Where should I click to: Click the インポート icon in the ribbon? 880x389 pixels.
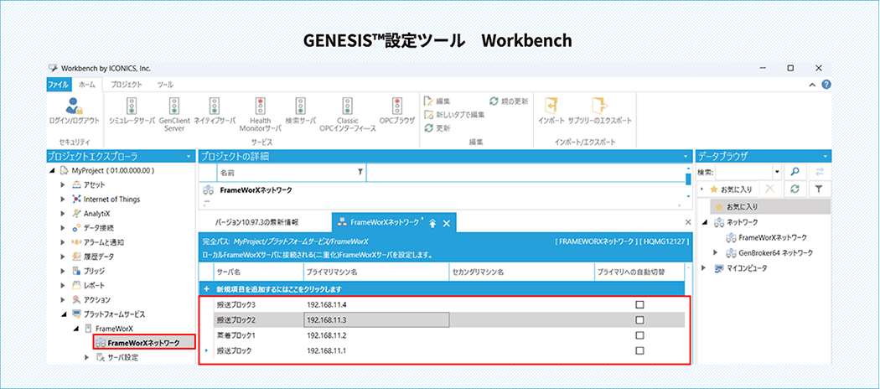[551, 106]
